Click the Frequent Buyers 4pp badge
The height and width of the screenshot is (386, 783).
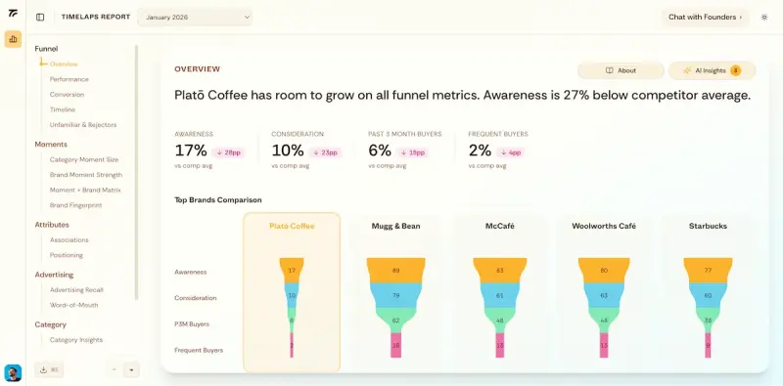pos(510,152)
